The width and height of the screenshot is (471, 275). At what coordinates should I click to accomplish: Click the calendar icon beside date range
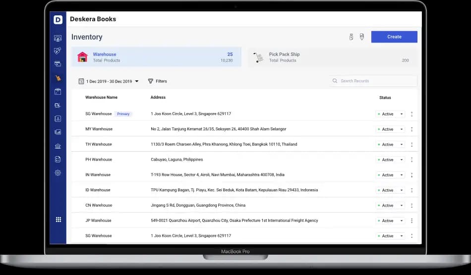81,81
